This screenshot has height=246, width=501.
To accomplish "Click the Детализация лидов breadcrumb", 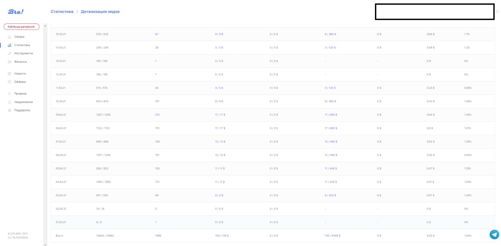I will (100, 12).
